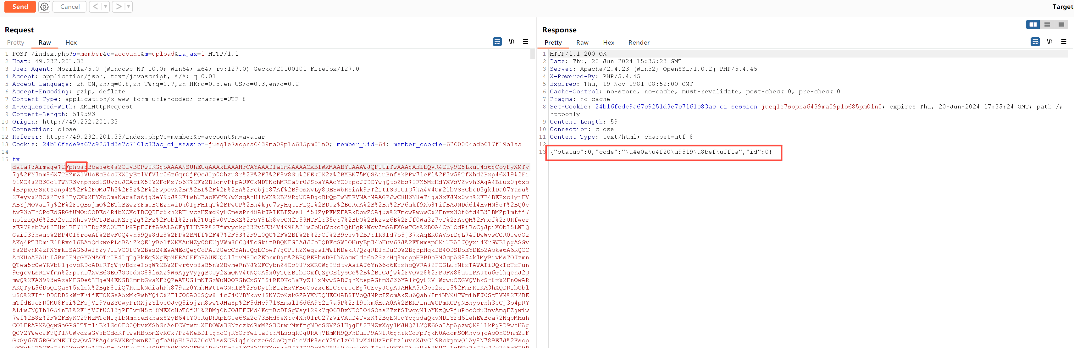The width and height of the screenshot is (1074, 348).
Task: Click the request Cookie header line
Action: pyautogui.click(x=267, y=144)
